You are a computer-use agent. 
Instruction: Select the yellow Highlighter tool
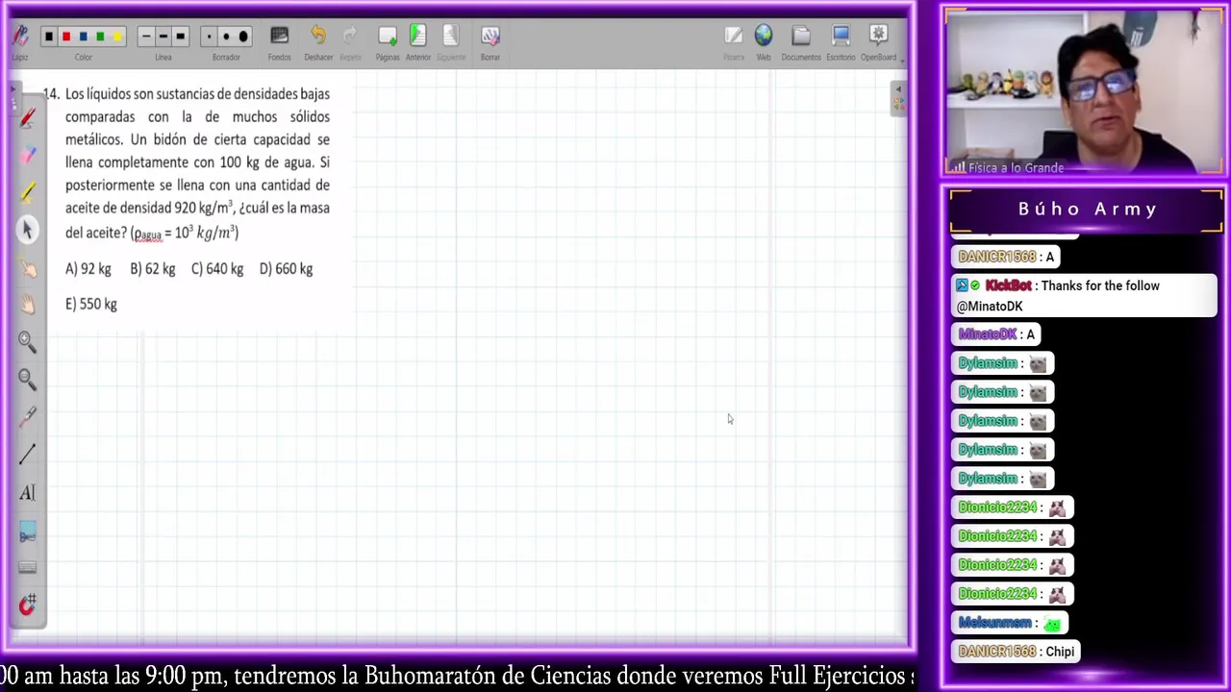point(27,191)
